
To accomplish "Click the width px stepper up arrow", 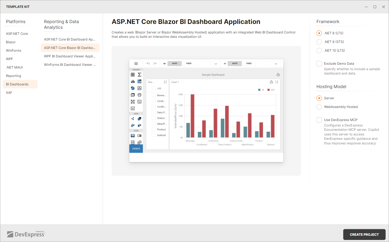I will click(x=210, y=62).
